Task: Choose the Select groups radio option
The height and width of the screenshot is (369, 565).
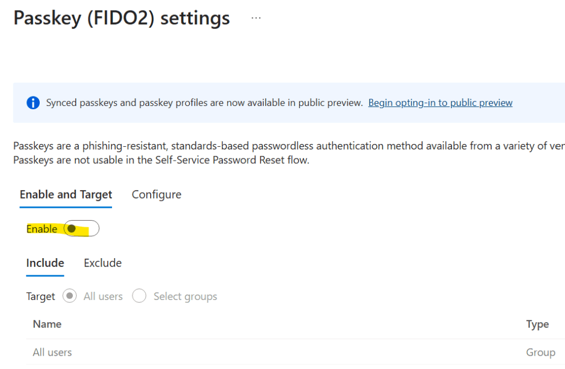Action: [x=139, y=296]
